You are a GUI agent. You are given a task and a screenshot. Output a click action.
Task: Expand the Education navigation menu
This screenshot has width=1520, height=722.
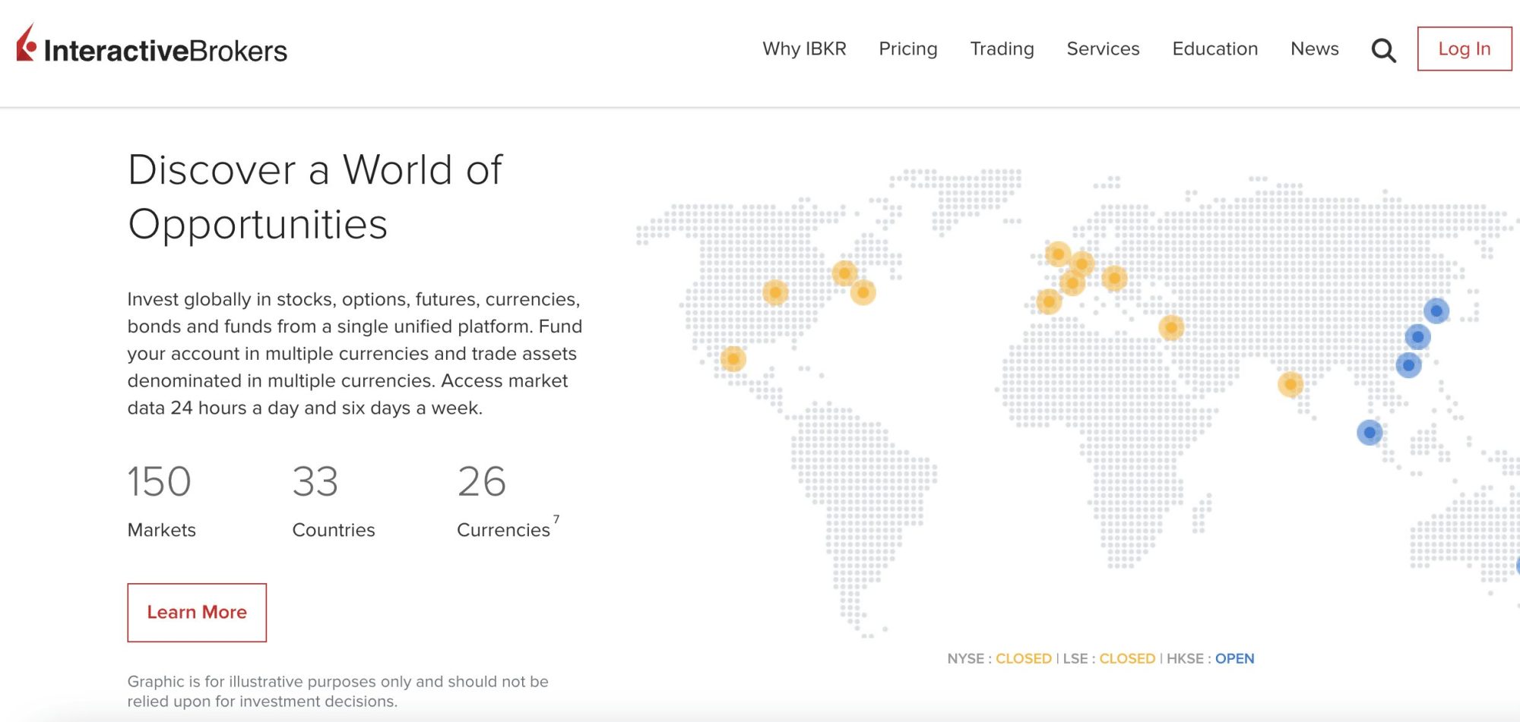pyautogui.click(x=1214, y=49)
